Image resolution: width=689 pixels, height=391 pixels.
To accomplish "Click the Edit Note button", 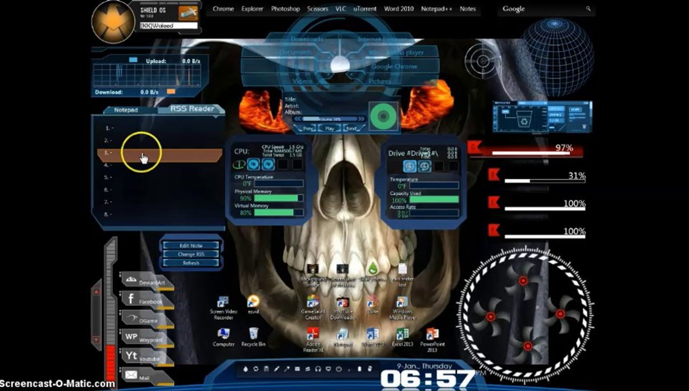I will [x=191, y=245].
